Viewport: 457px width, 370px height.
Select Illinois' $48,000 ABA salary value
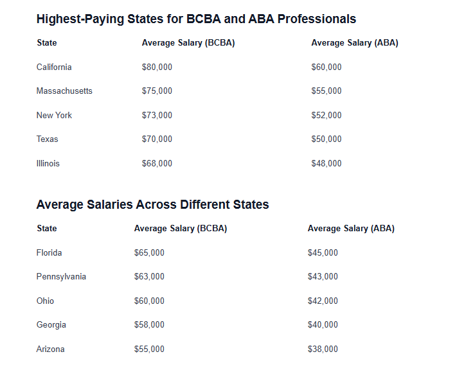tap(327, 164)
